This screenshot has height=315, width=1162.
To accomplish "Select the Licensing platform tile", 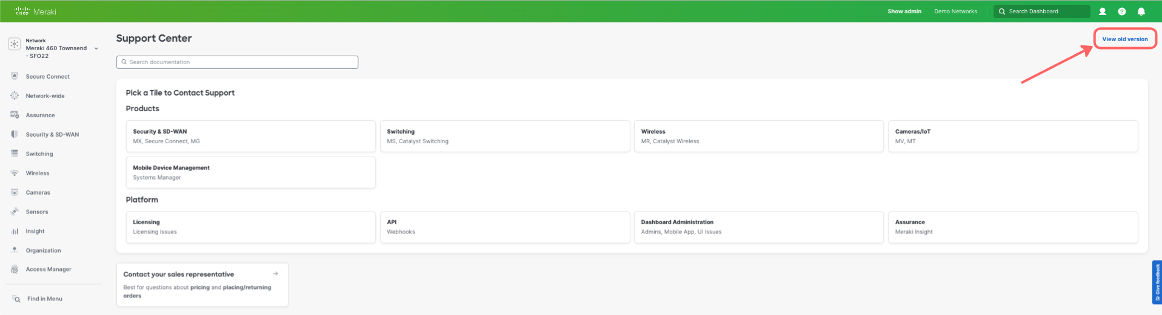I will [251, 227].
